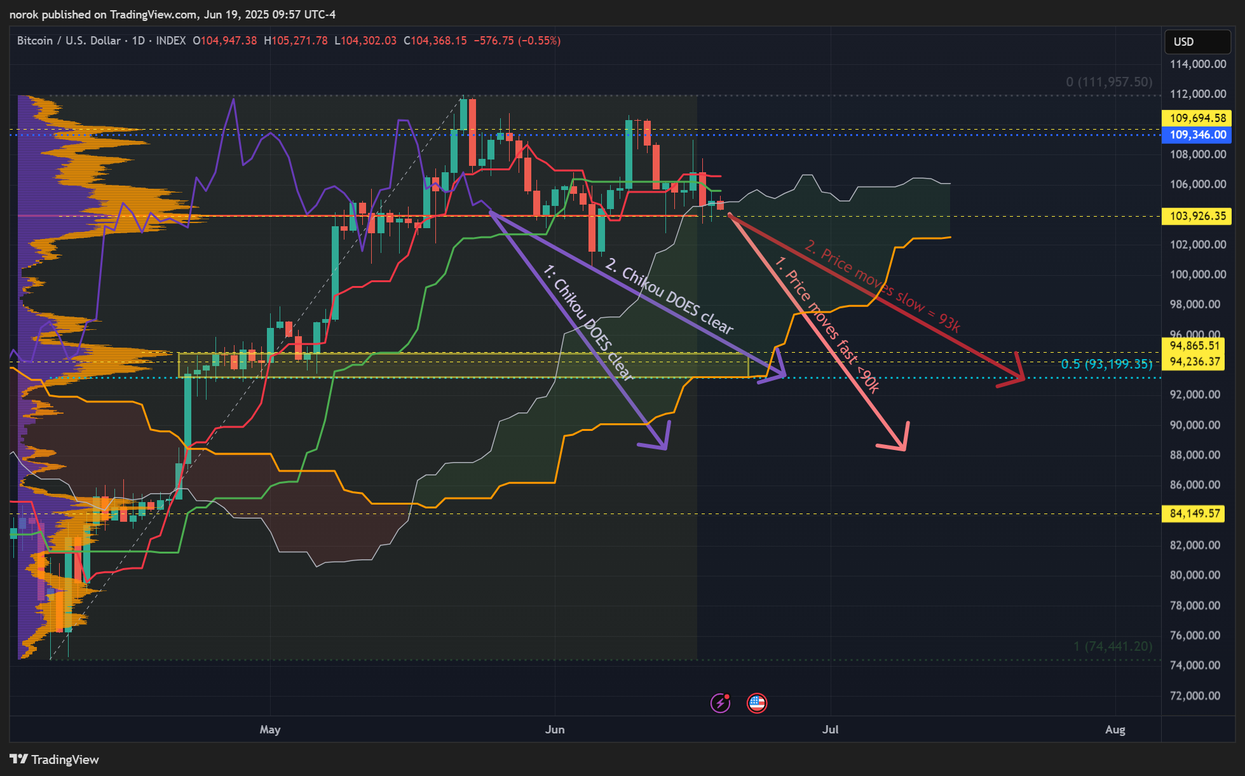This screenshot has width=1245, height=776.
Task: Click the 90,000.00 price axis tick
Action: pos(1195,425)
